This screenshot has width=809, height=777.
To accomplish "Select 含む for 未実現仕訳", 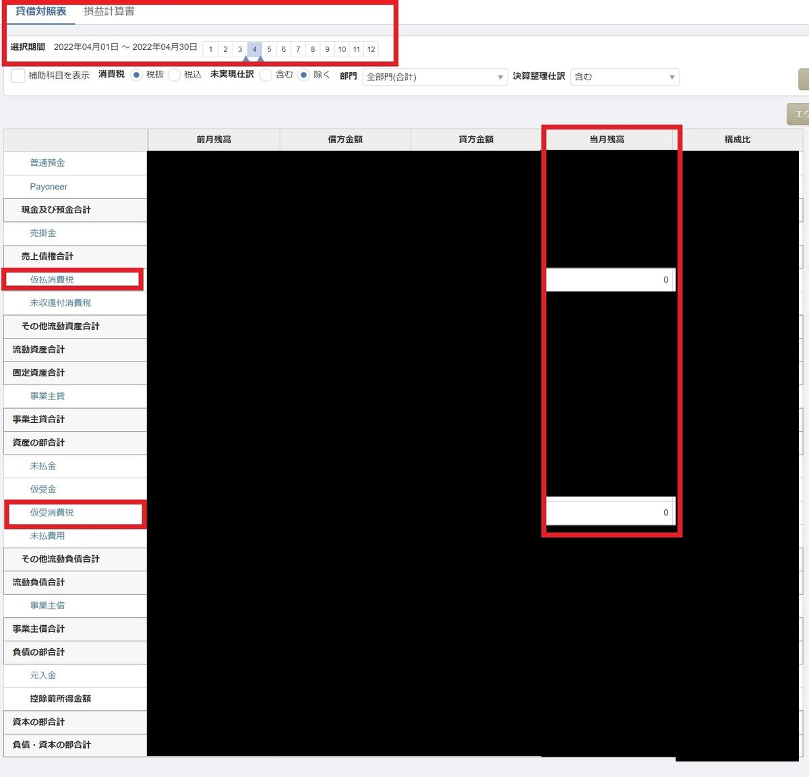I will pyautogui.click(x=266, y=75).
